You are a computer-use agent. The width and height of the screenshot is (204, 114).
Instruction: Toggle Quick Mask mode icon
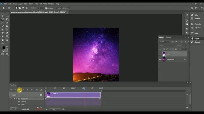(3, 54)
